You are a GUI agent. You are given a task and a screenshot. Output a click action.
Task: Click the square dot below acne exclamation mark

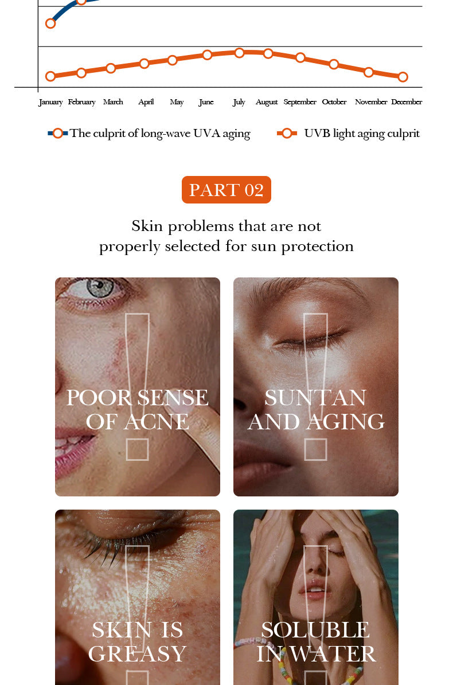pyautogui.click(x=137, y=449)
